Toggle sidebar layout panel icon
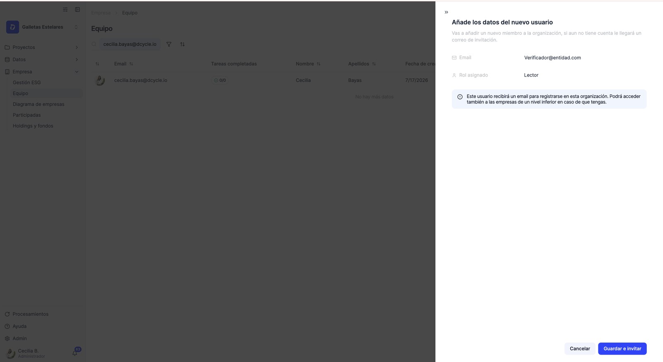Screen dimensions: 663x362 (x=77, y=10)
